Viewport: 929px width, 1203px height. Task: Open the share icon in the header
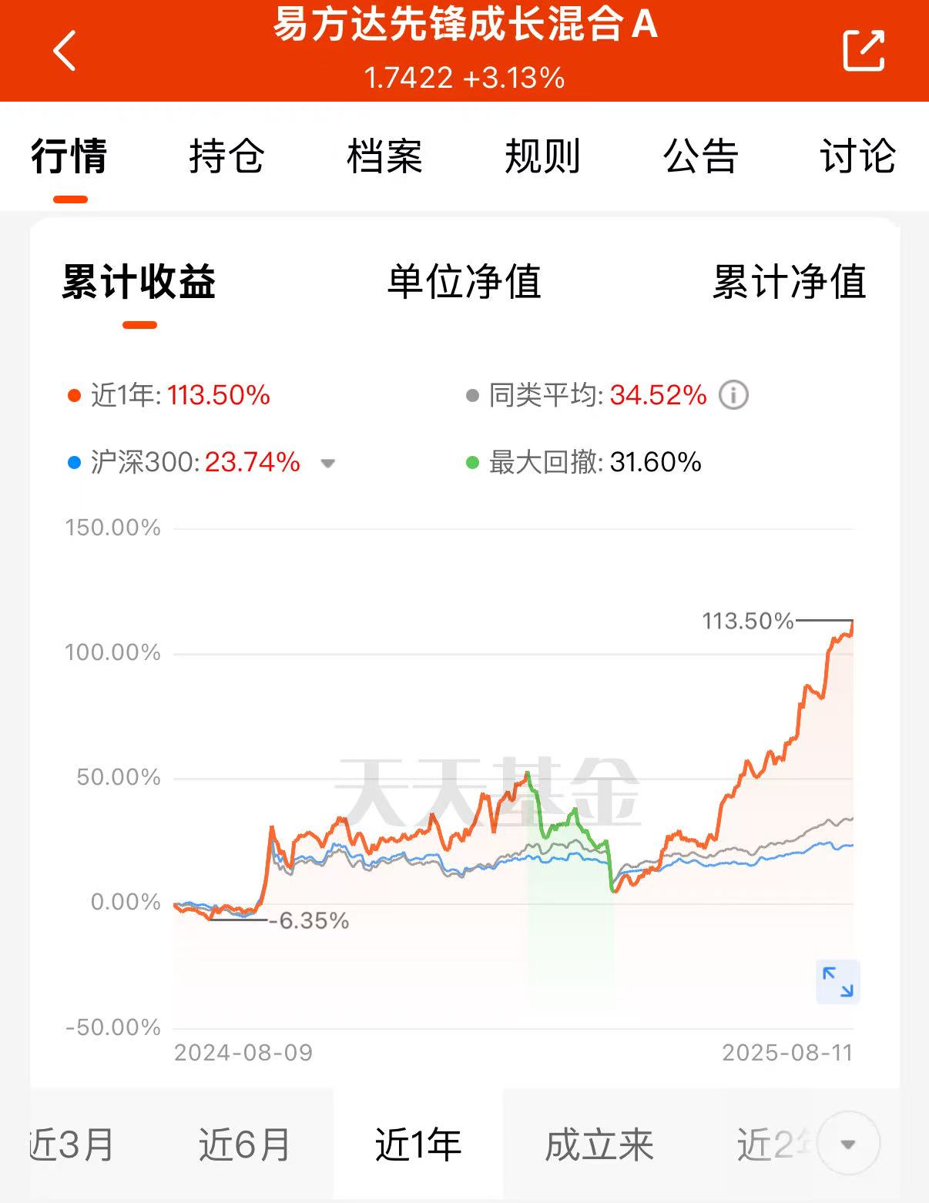tap(864, 50)
